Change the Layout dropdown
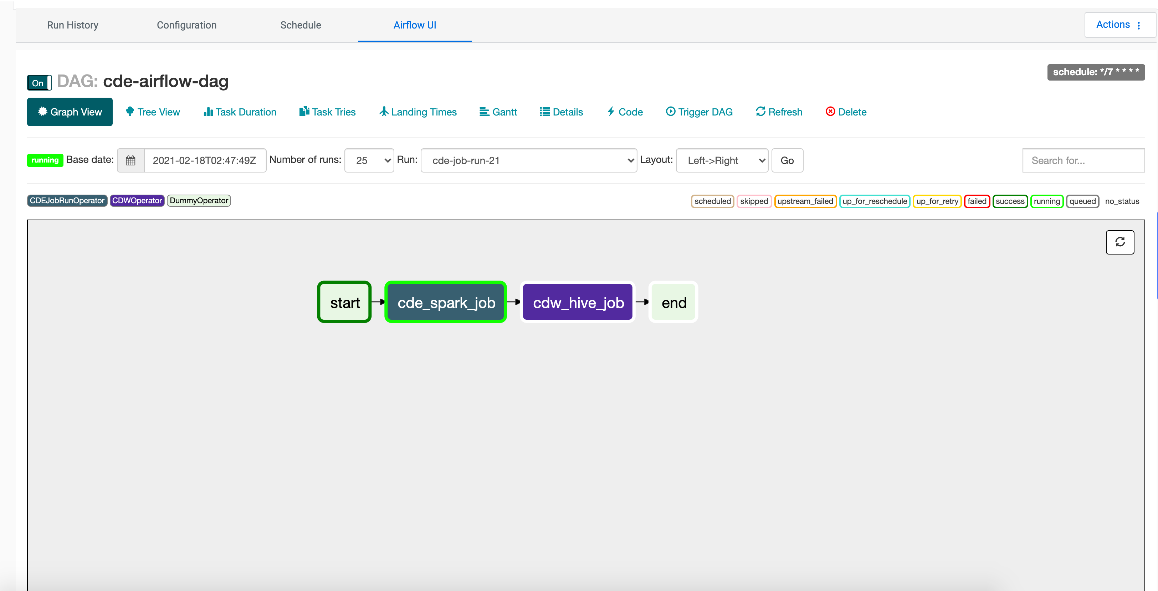This screenshot has width=1158, height=591. (x=722, y=160)
